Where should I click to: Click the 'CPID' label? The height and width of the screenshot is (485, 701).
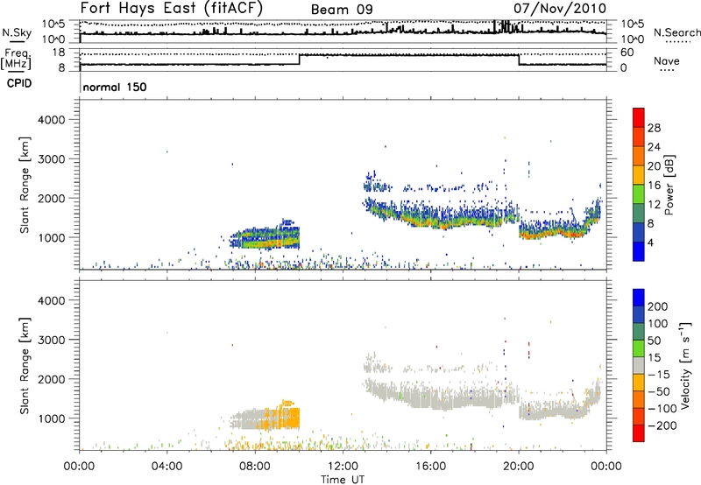[x=19, y=83]
